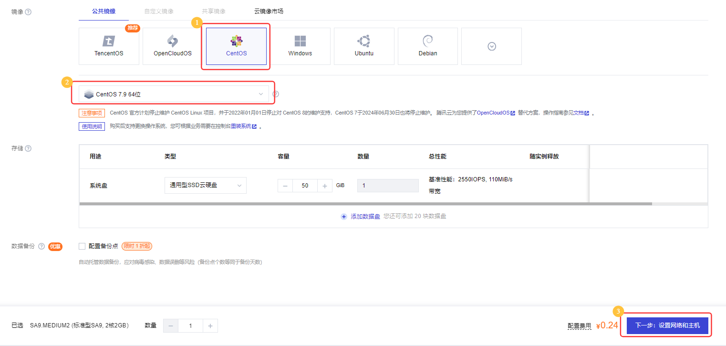The height and width of the screenshot is (346, 726).
Task: Click the 使用说明 tag
Action: (x=92, y=126)
